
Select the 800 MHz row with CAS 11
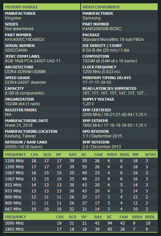80,203
